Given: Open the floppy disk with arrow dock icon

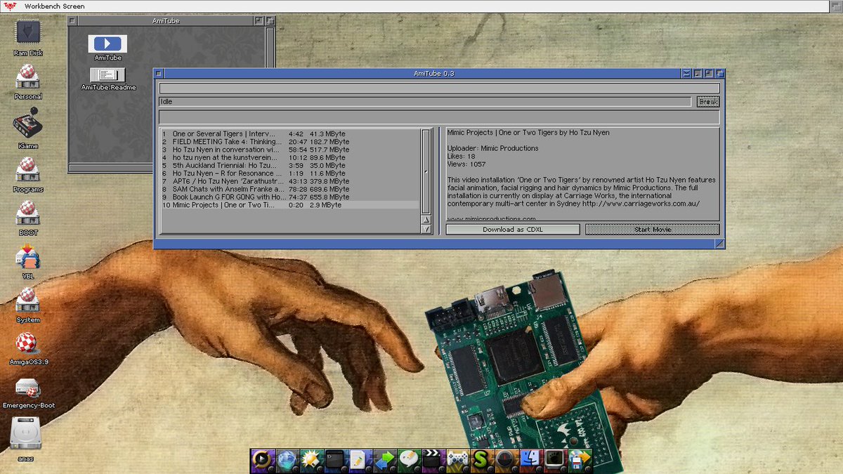Looking at the screenshot, I should click(x=580, y=459).
